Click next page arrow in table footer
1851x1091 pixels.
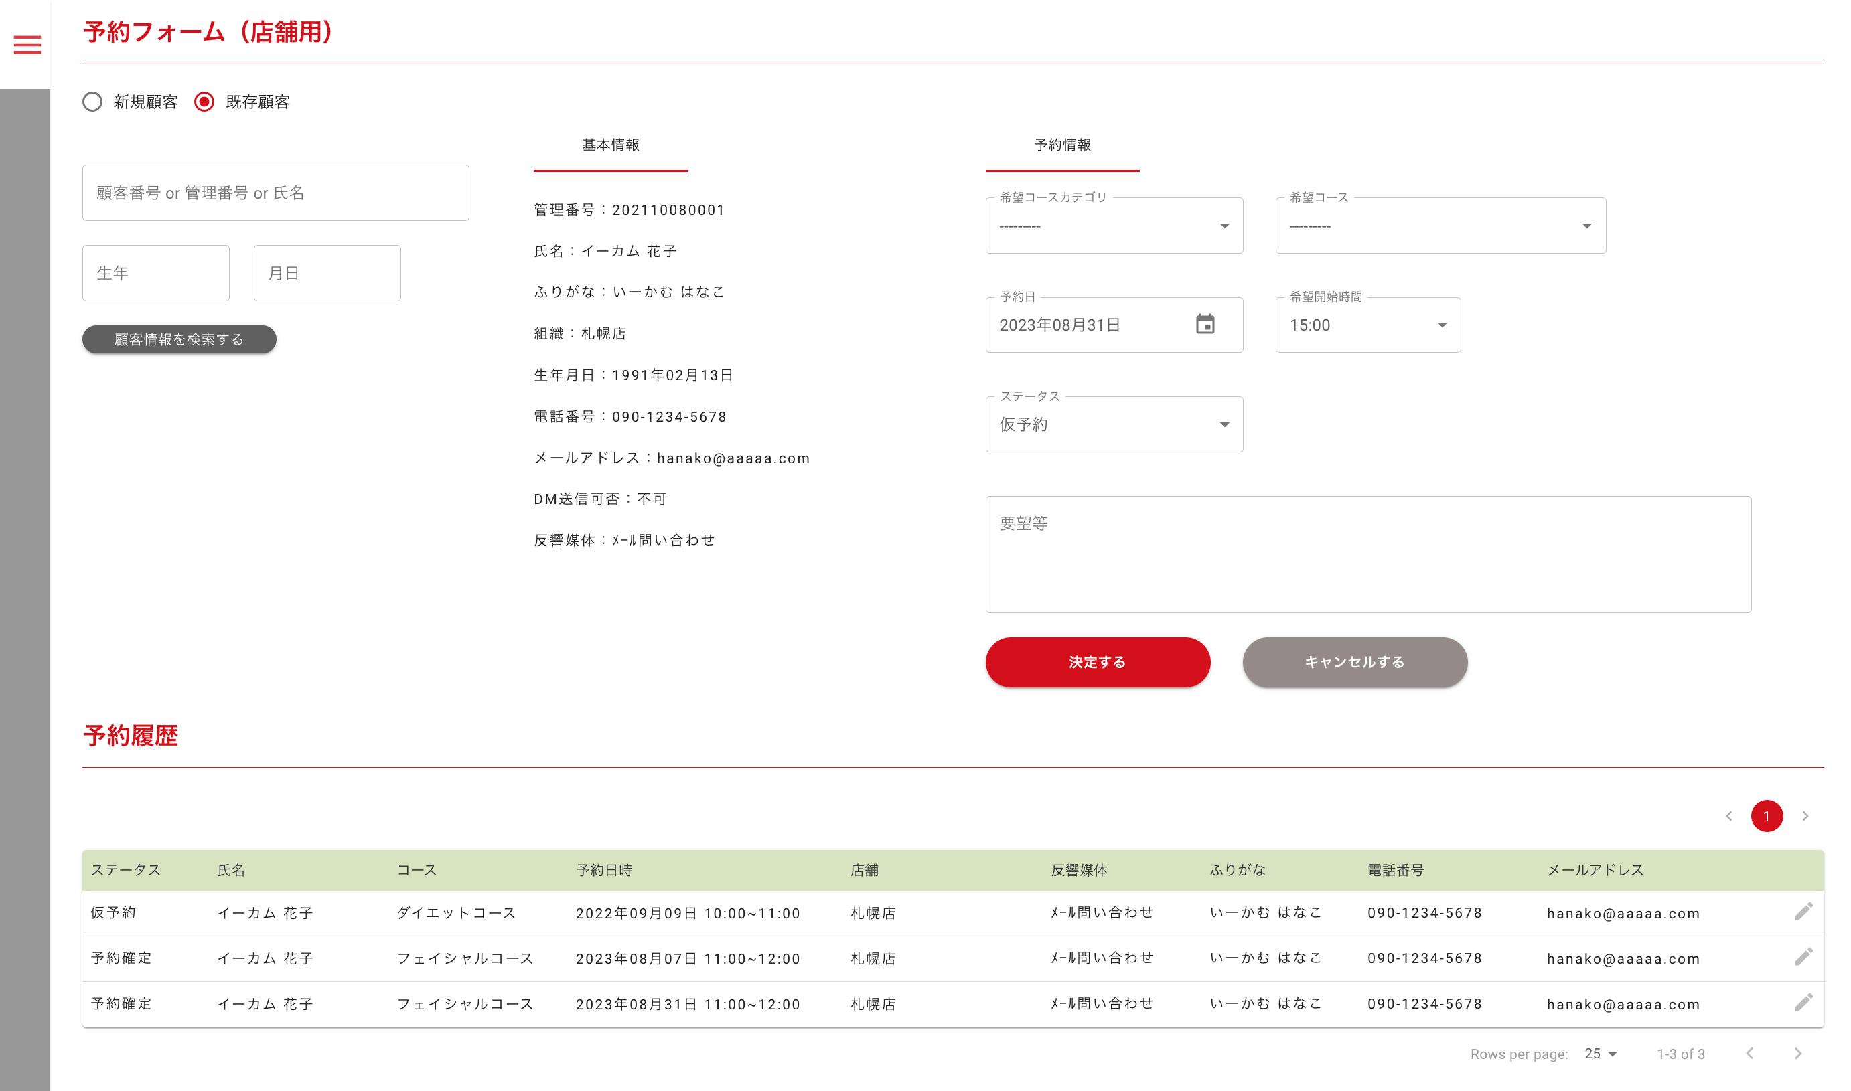(x=1797, y=1054)
